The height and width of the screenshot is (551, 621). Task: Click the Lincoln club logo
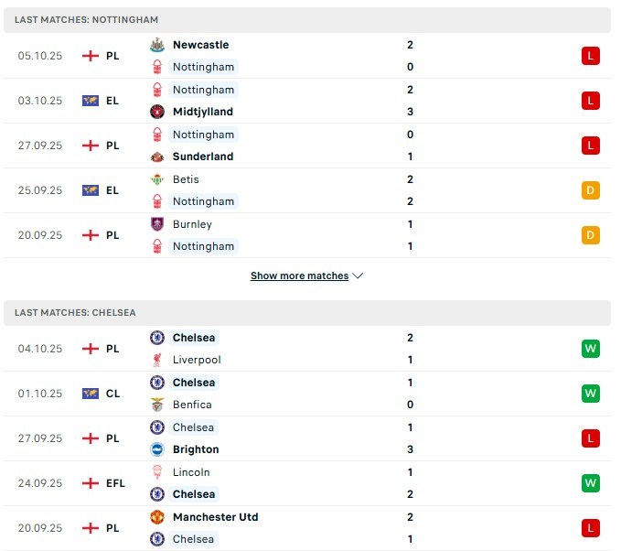[x=157, y=472]
